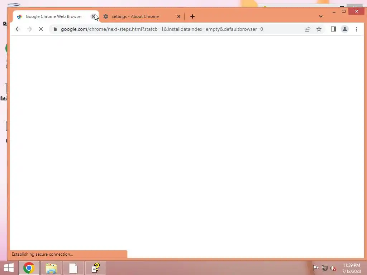Open File Explorer from the taskbar

[51, 268]
